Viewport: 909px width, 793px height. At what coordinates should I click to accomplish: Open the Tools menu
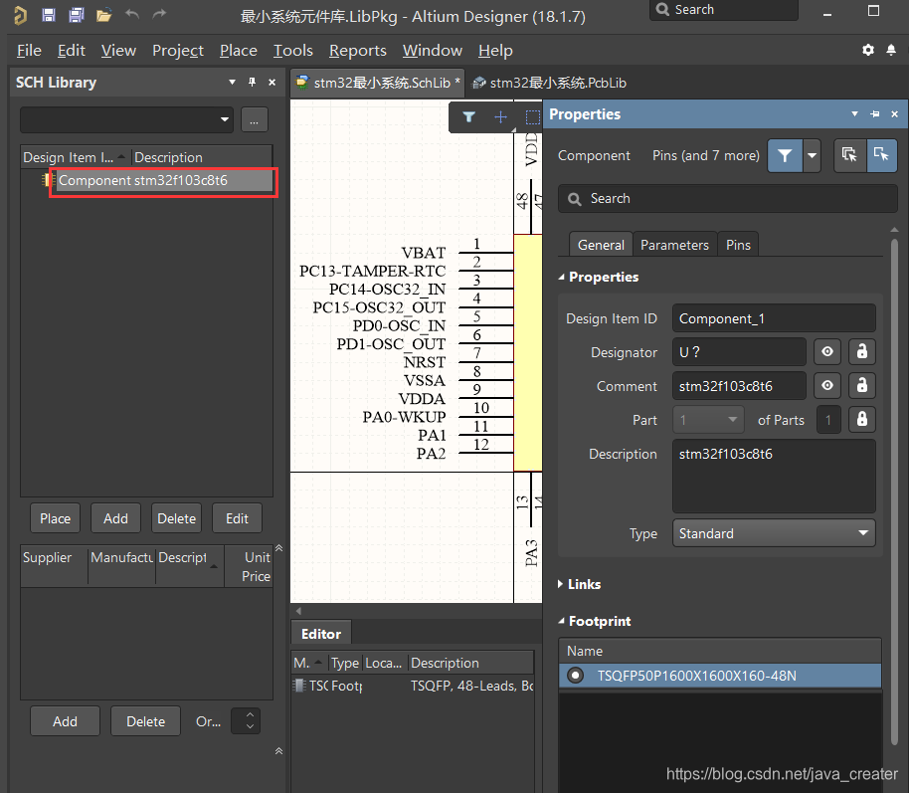tap(292, 51)
